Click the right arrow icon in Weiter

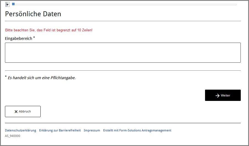(x=217, y=95)
